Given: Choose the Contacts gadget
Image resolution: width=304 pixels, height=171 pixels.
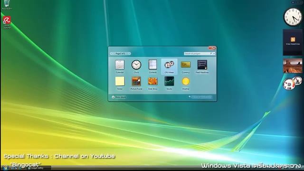Looking at the screenshot, I should [153, 66].
